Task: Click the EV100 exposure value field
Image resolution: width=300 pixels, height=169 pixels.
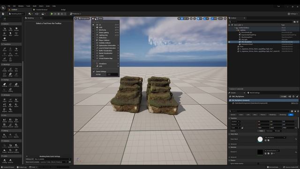Action: point(112,74)
